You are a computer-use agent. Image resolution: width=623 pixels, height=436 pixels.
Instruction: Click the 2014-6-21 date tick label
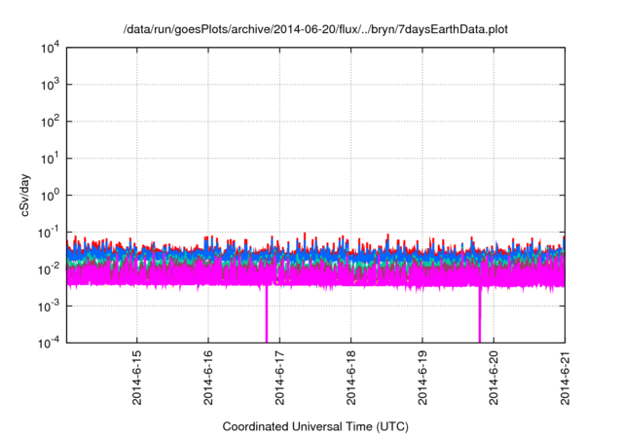(x=565, y=378)
